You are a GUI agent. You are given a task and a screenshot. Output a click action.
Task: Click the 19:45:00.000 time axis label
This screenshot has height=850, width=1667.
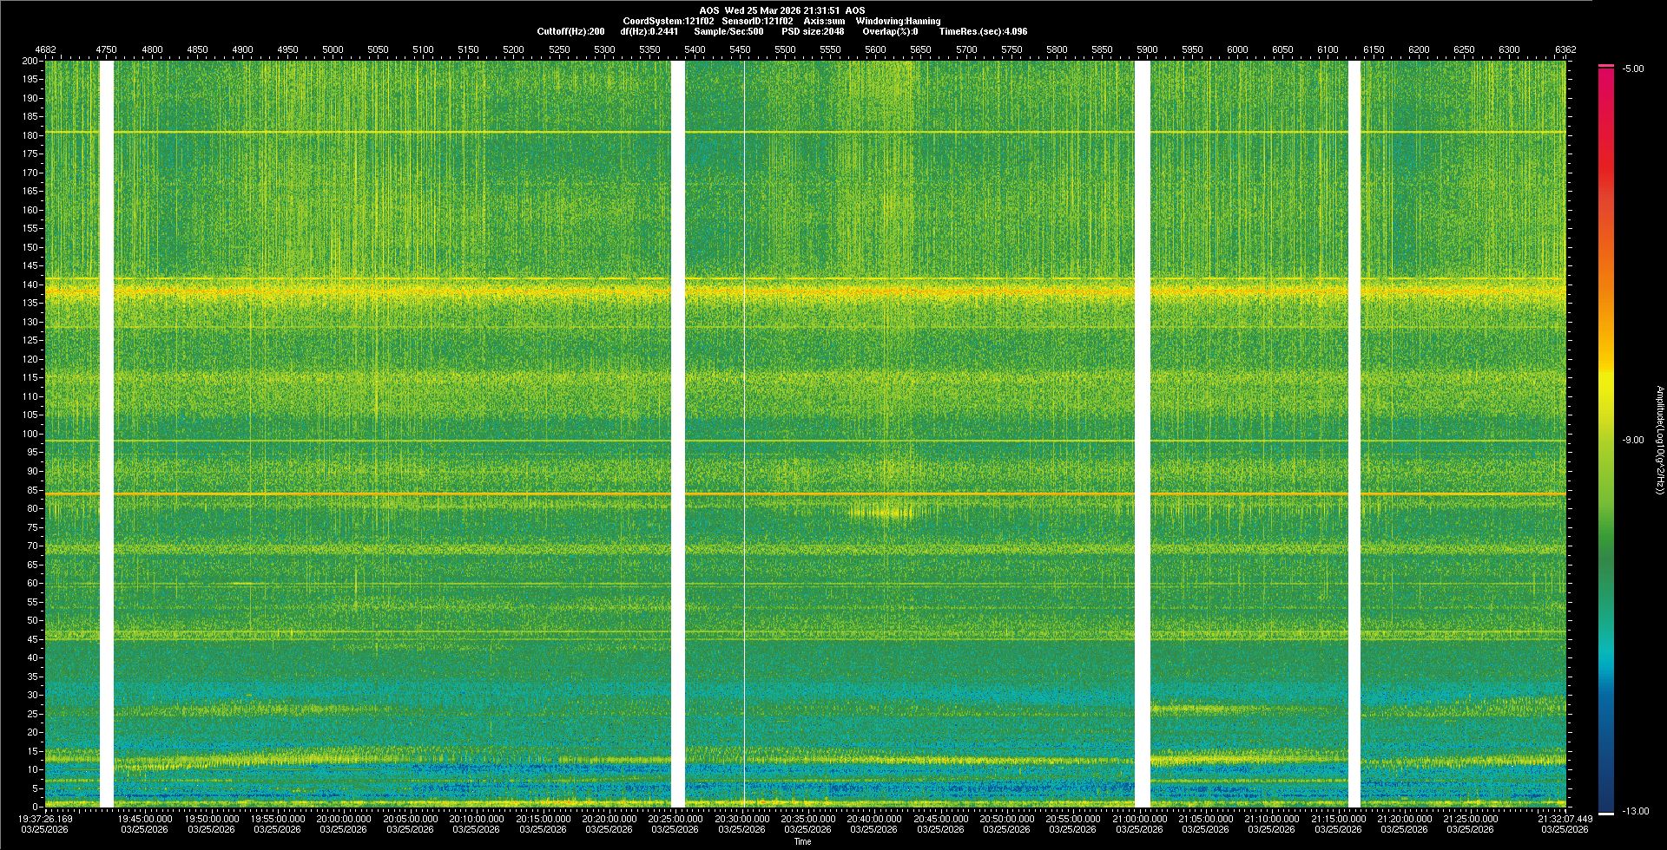pyautogui.click(x=145, y=818)
